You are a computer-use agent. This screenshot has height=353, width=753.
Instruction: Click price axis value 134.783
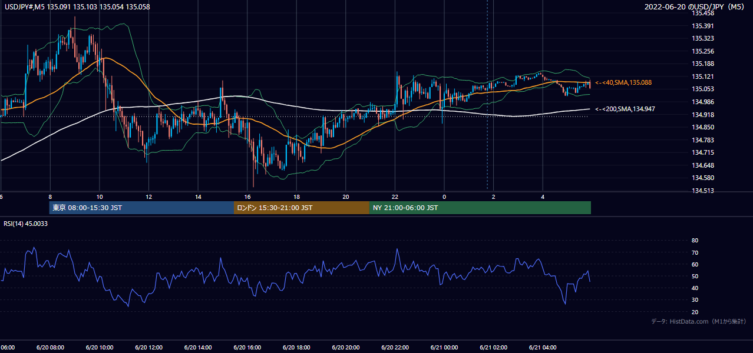pyautogui.click(x=703, y=140)
